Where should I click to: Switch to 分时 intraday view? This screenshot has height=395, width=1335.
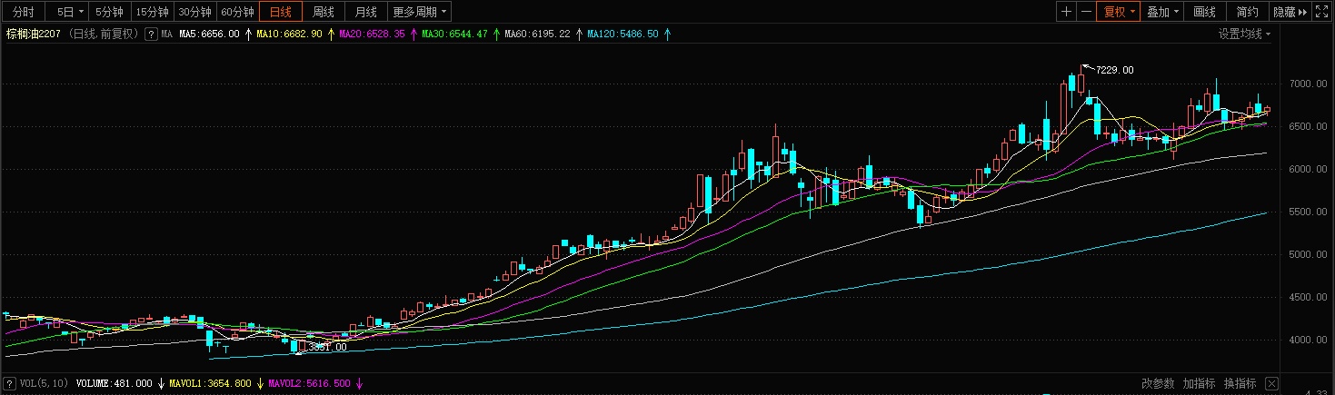[x=24, y=12]
